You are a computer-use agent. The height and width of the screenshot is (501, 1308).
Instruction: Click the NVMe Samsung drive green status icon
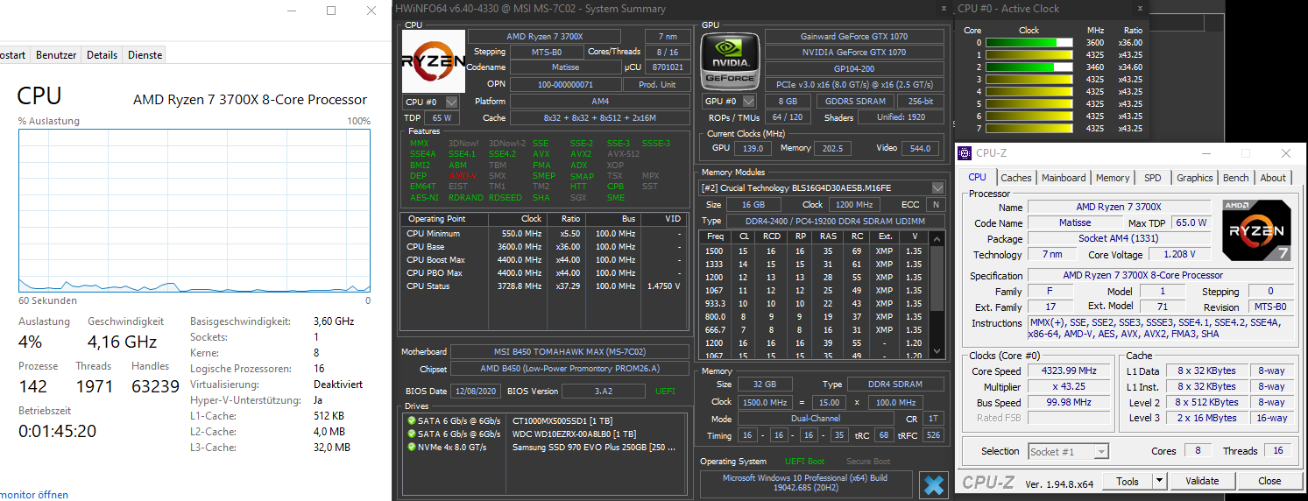point(411,447)
